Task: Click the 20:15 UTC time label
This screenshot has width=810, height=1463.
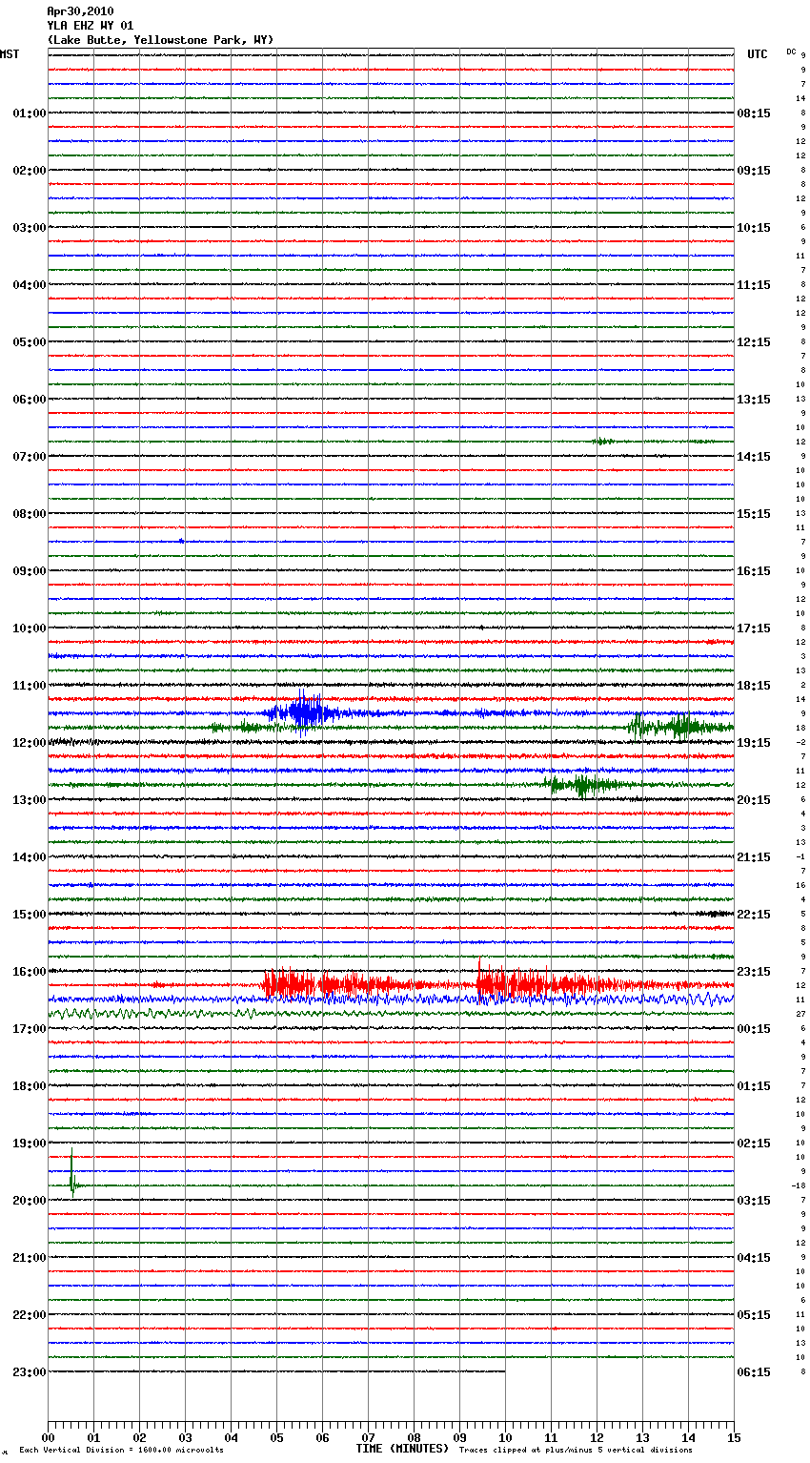Action: (754, 800)
